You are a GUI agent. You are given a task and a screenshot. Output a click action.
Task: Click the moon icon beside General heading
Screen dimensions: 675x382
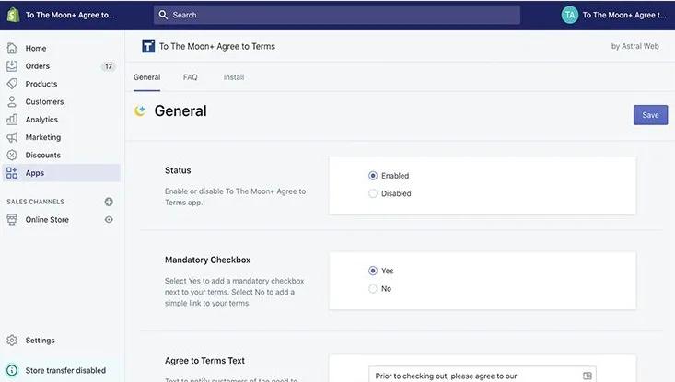(x=140, y=111)
